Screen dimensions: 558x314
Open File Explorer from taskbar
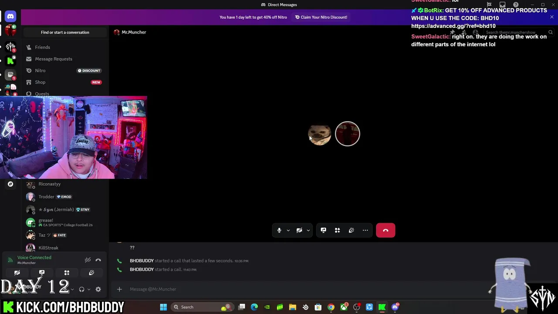pos(293,307)
